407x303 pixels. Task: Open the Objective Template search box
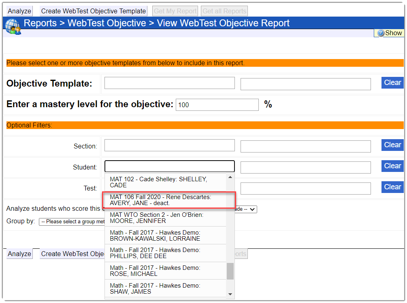coord(169,83)
